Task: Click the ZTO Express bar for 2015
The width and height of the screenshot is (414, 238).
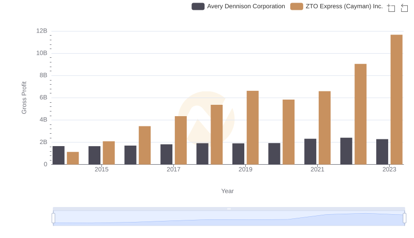Action: pos(109,153)
